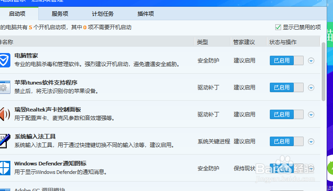
Task: Click description 禁止后，将无法识别你的苹果设备
Action: pos(56,91)
